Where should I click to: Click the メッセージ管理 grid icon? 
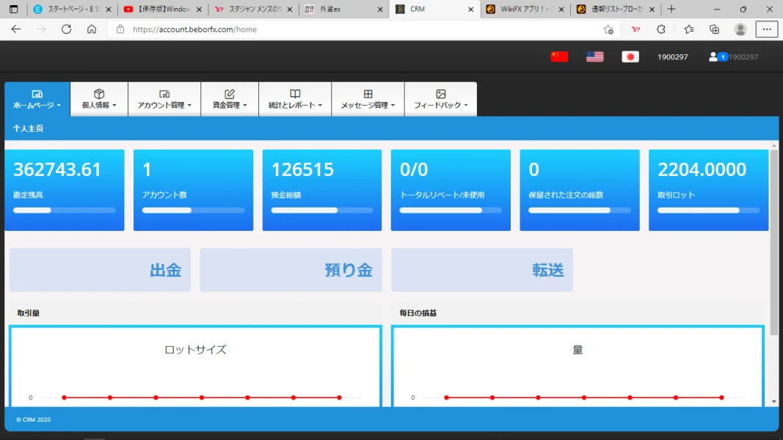(367, 93)
